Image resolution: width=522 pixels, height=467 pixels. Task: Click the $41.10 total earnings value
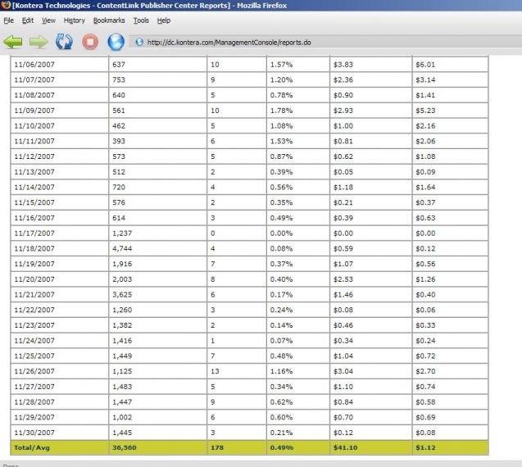click(346, 447)
